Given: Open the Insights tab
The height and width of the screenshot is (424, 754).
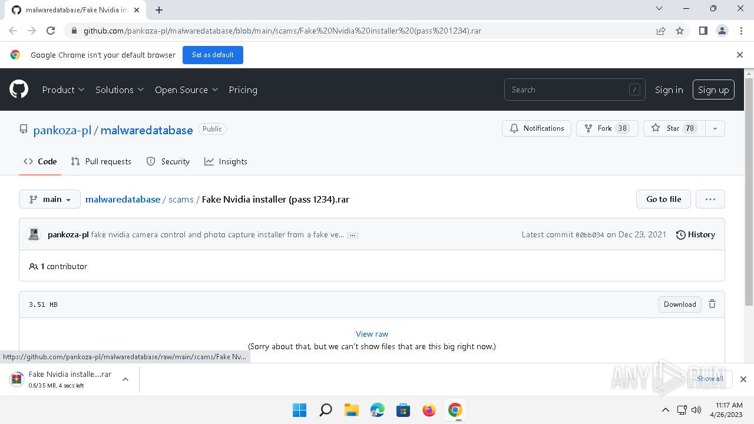Looking at the screenshot, I should [226, 161].
